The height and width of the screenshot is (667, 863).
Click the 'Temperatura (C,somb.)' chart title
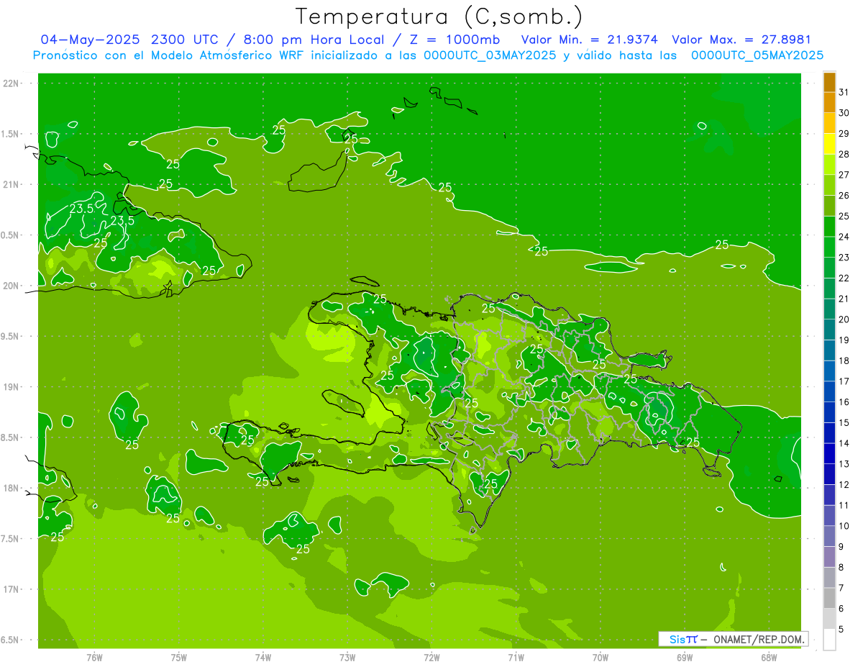tap(439, 17)
